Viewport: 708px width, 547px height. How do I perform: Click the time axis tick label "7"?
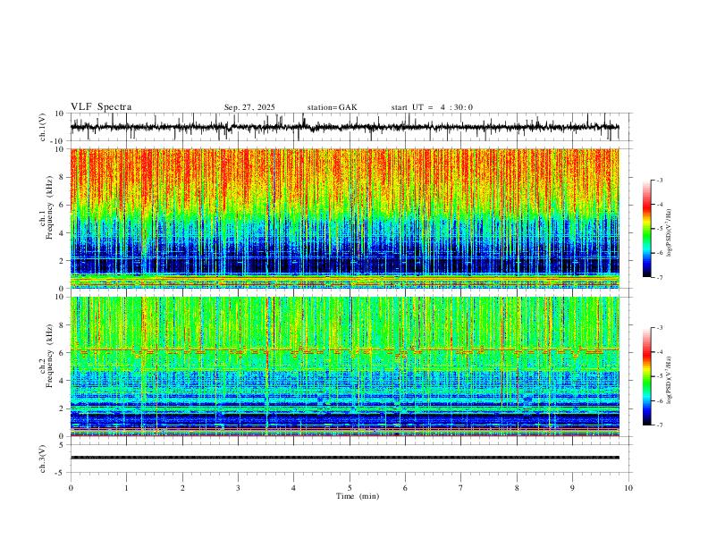point(461,488)
